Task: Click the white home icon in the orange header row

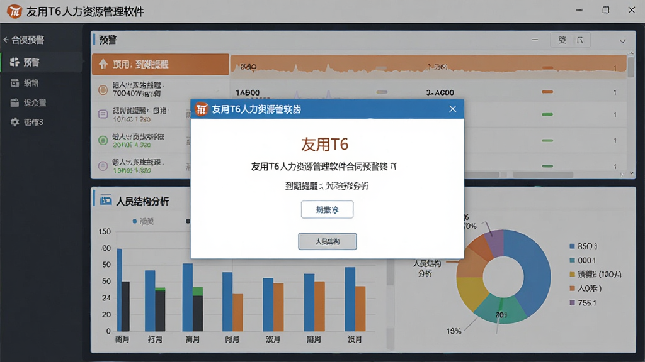Action: [103, 64]
